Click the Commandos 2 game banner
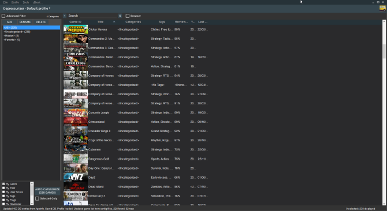Screen dimensions: 387x211 point(76,39)
